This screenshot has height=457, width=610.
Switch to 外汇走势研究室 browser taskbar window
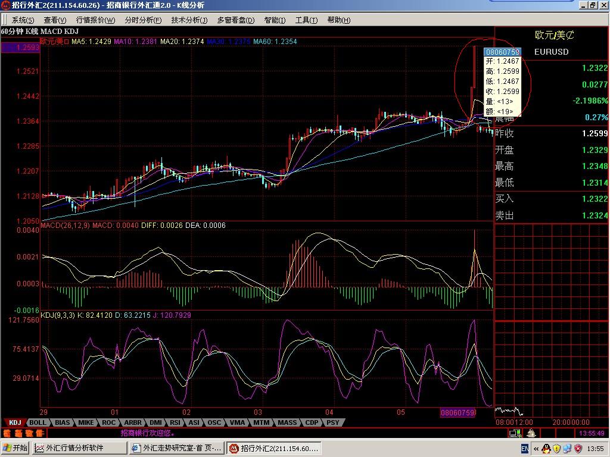178,448
